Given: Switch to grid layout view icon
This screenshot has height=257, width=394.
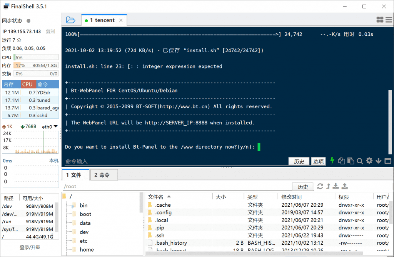Looking at the screenshot, I should coord(380,20).
